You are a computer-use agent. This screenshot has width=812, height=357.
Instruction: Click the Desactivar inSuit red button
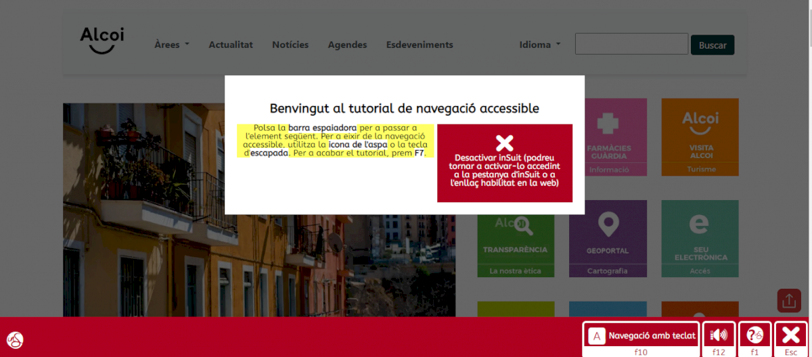pyautogui.click(x=505, y=163)
